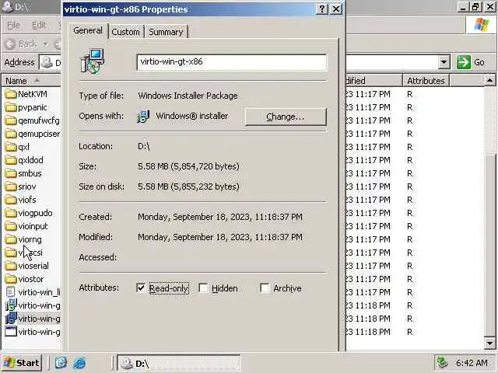Screen dimensions: 498x373
Task: Open the NetKVM folder icon
Action: pyautogui.click(x=11, y=94)
